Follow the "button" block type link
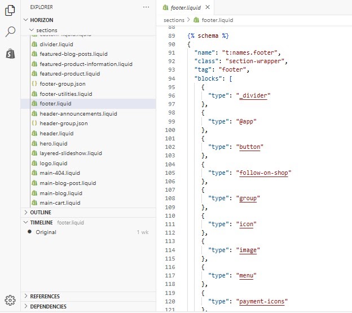 tap(250, 147)
